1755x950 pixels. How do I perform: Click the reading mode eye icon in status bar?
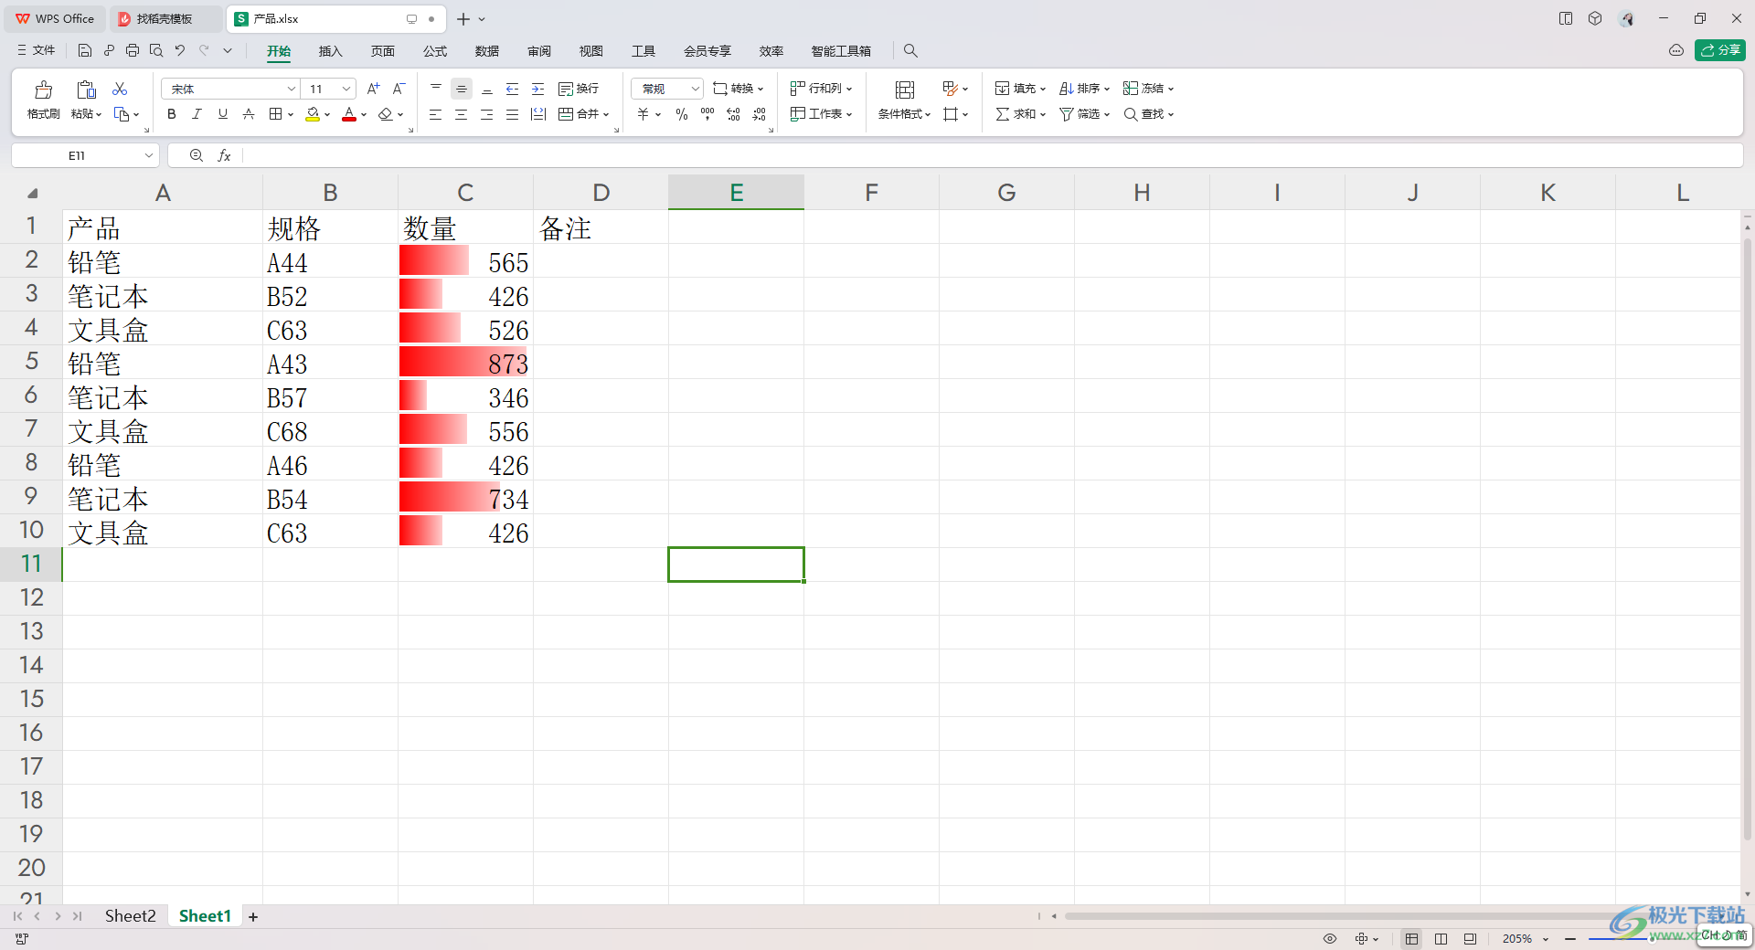tap(1330, 939)
